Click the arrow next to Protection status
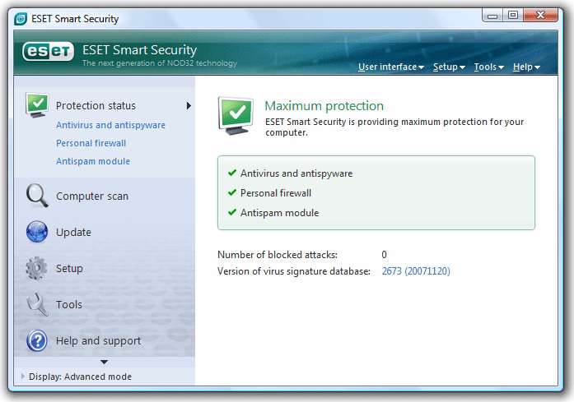This screenshot has height=402, width=574. (189, 105)
